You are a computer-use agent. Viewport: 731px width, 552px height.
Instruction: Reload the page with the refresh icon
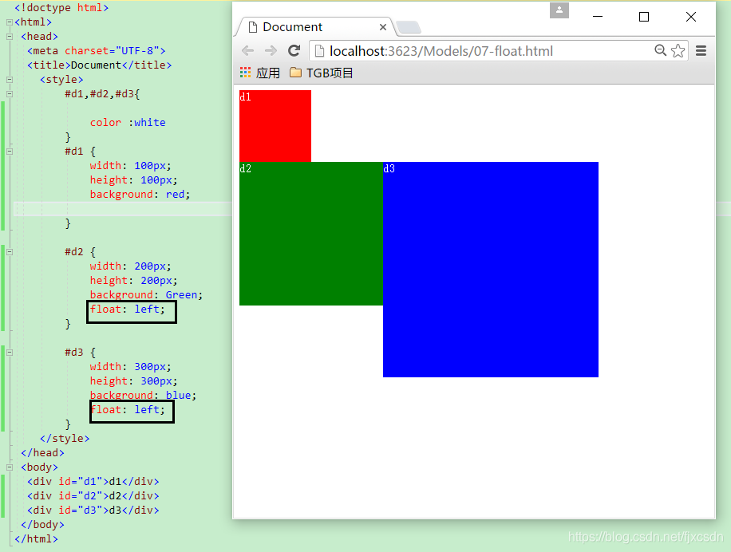[x=294, y=51]
